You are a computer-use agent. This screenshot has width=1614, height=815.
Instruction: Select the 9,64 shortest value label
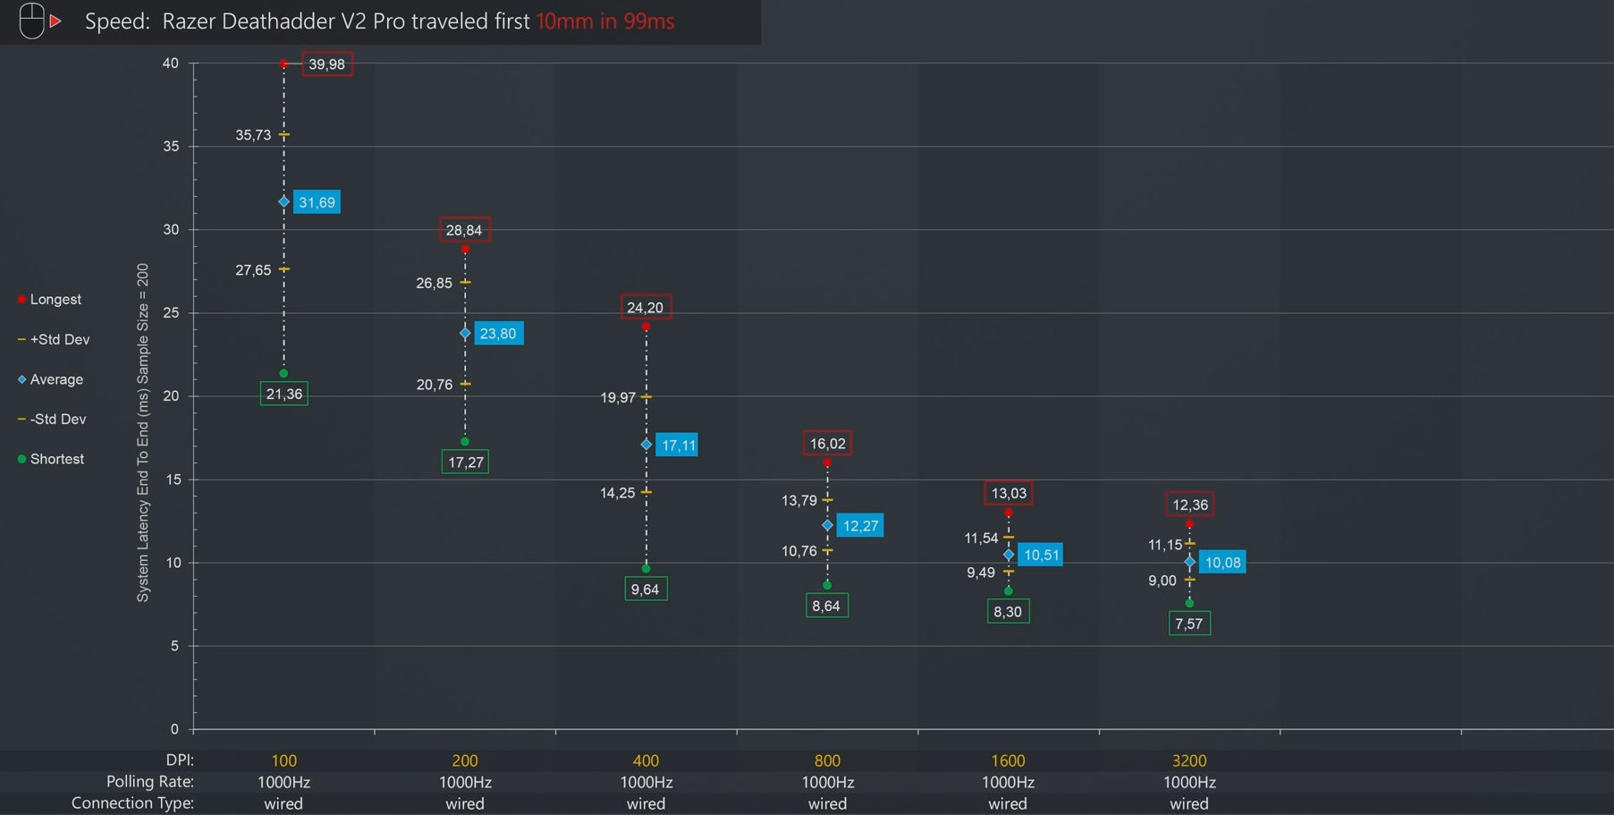click(646, 590)
